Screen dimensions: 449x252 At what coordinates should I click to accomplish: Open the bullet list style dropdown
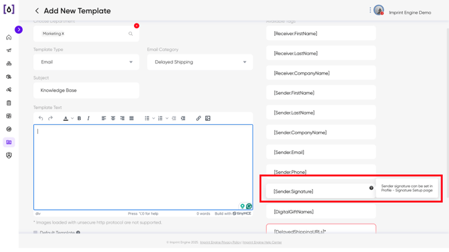click(153, 118)
